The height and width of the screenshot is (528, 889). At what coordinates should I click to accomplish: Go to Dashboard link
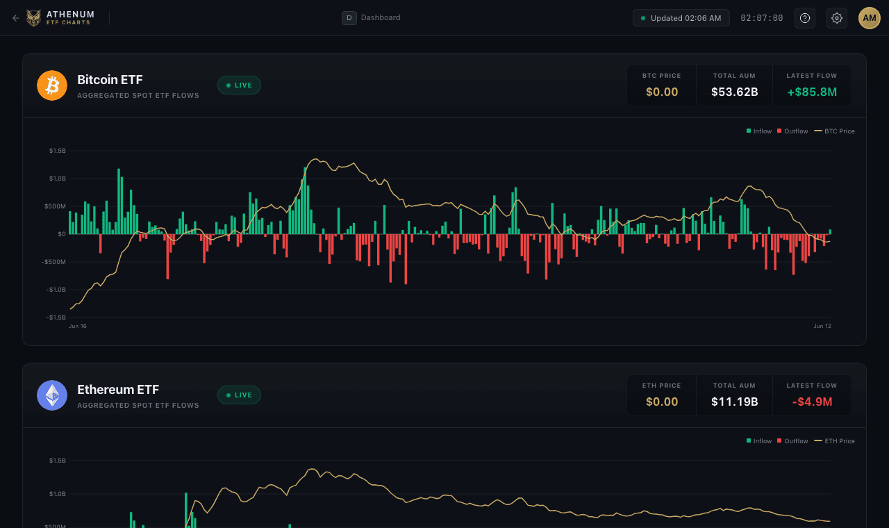[381, 18]
